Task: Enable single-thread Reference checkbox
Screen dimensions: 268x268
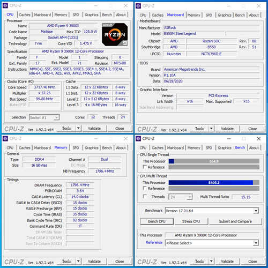Action: coord(145,167)
